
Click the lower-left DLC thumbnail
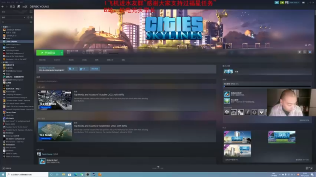237,151
